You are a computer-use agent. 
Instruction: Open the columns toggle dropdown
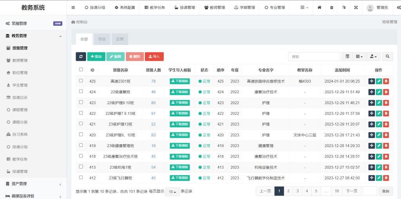point(359,57)
